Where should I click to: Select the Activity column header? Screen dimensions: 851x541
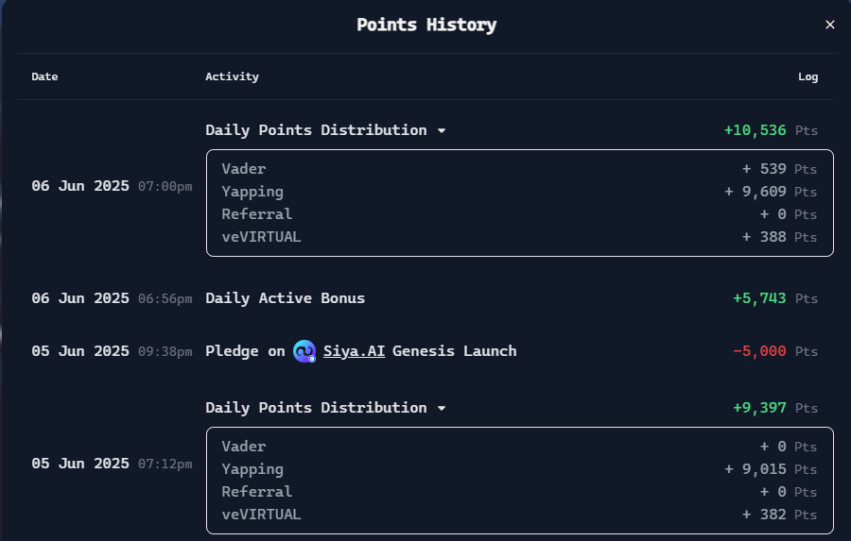point(232,76)
